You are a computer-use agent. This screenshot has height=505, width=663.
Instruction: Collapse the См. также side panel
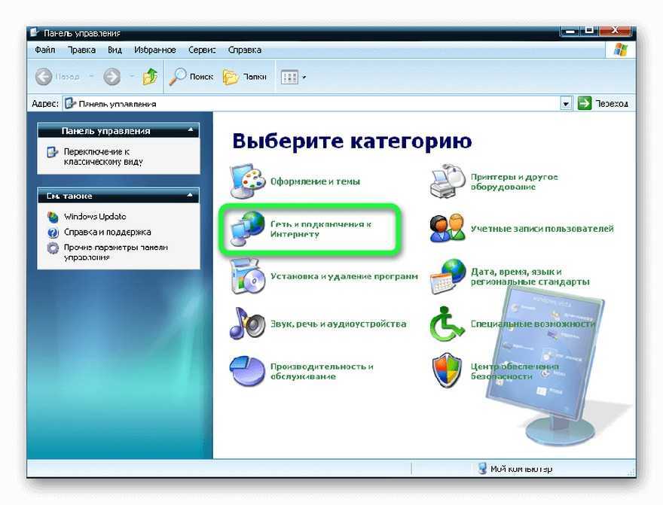point(191,195)
